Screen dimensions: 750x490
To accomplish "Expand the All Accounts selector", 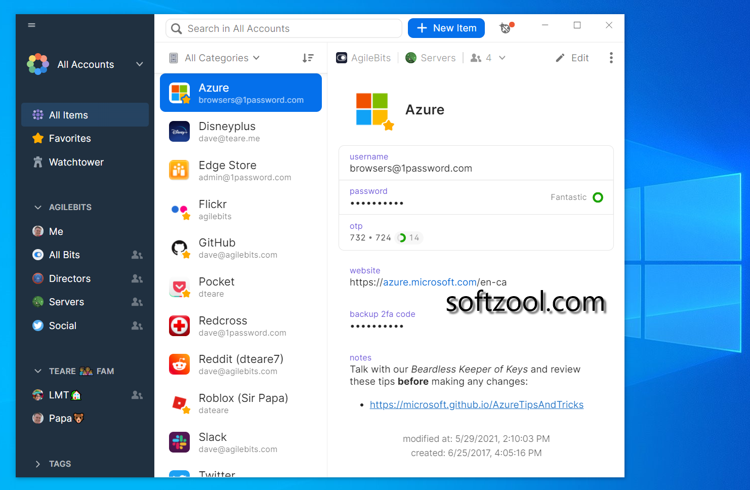I will coord(139,64).
